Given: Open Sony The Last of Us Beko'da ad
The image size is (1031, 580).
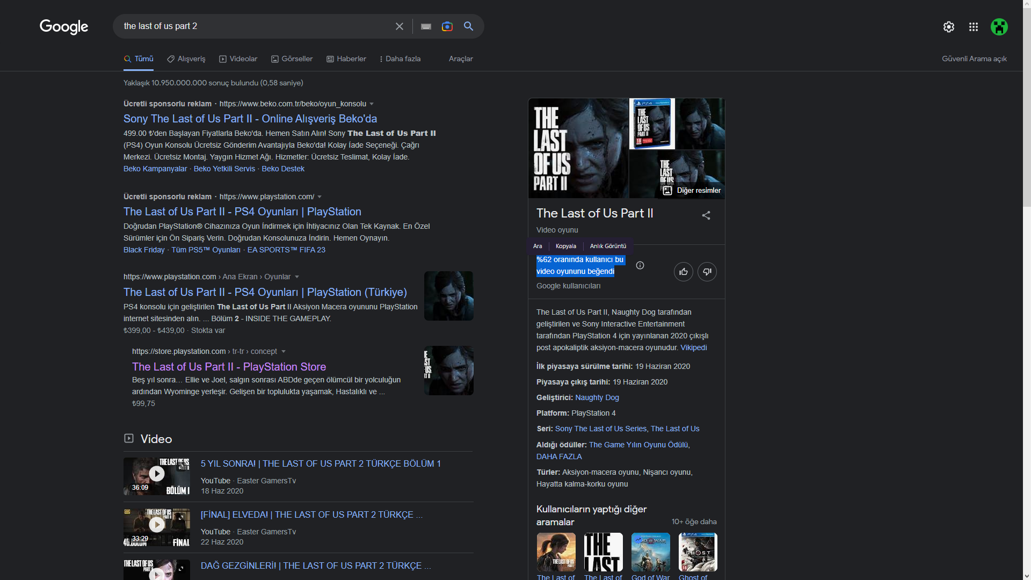Looking at the screenshot, I should pos(250,119).
